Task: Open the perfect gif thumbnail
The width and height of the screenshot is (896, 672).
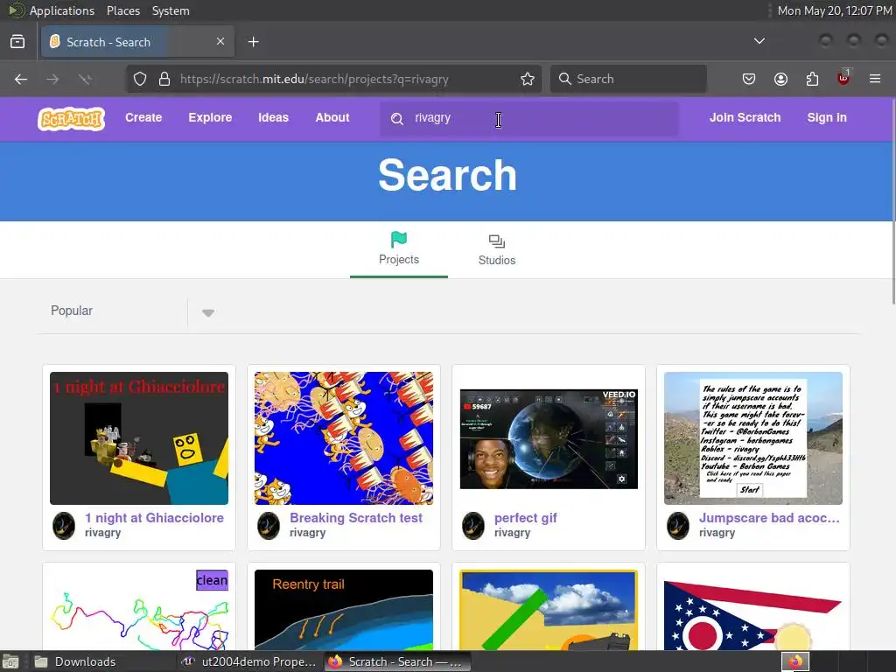Action: click(x=549, y=438)
